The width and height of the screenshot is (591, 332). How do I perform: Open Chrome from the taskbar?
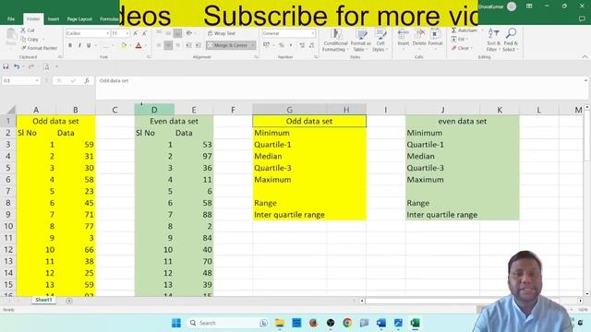click(347, 323)
